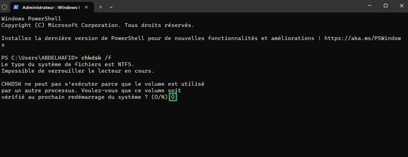Image resolution: width=408 pixels, height=157 pixels.
Task: Close the Administrateur PowerShell tab
Action: (x=86, y=7)
